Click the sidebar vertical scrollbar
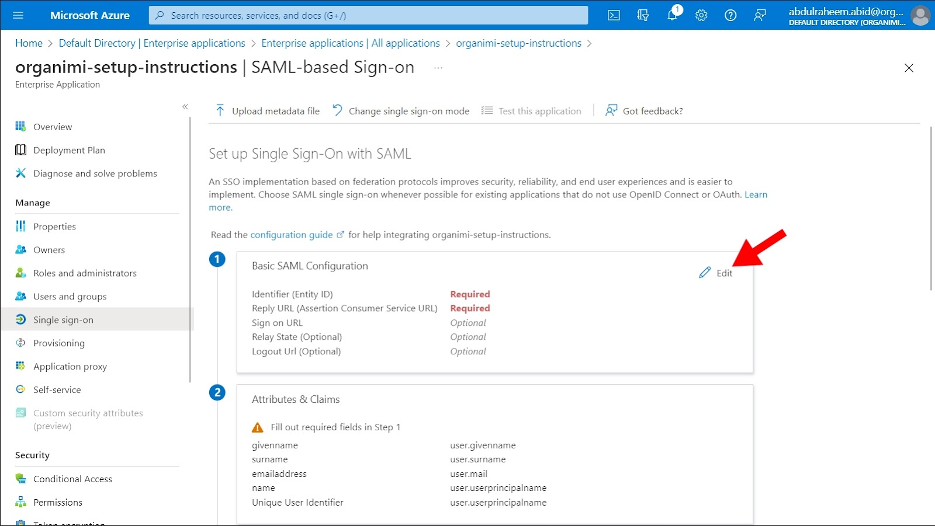This screenshot has height=526, width=935. coord(191,250)
